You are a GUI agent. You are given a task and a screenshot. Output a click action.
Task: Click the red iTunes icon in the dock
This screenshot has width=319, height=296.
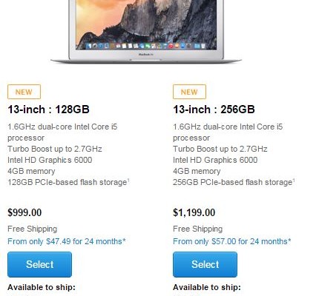171,46
